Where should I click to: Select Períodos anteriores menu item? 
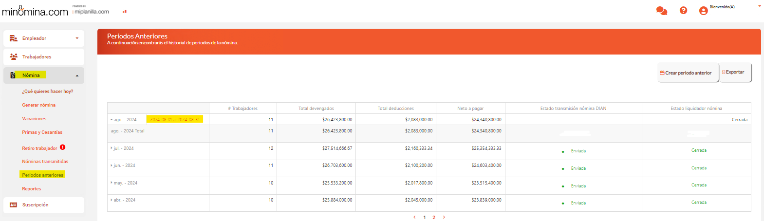(43, 175)
